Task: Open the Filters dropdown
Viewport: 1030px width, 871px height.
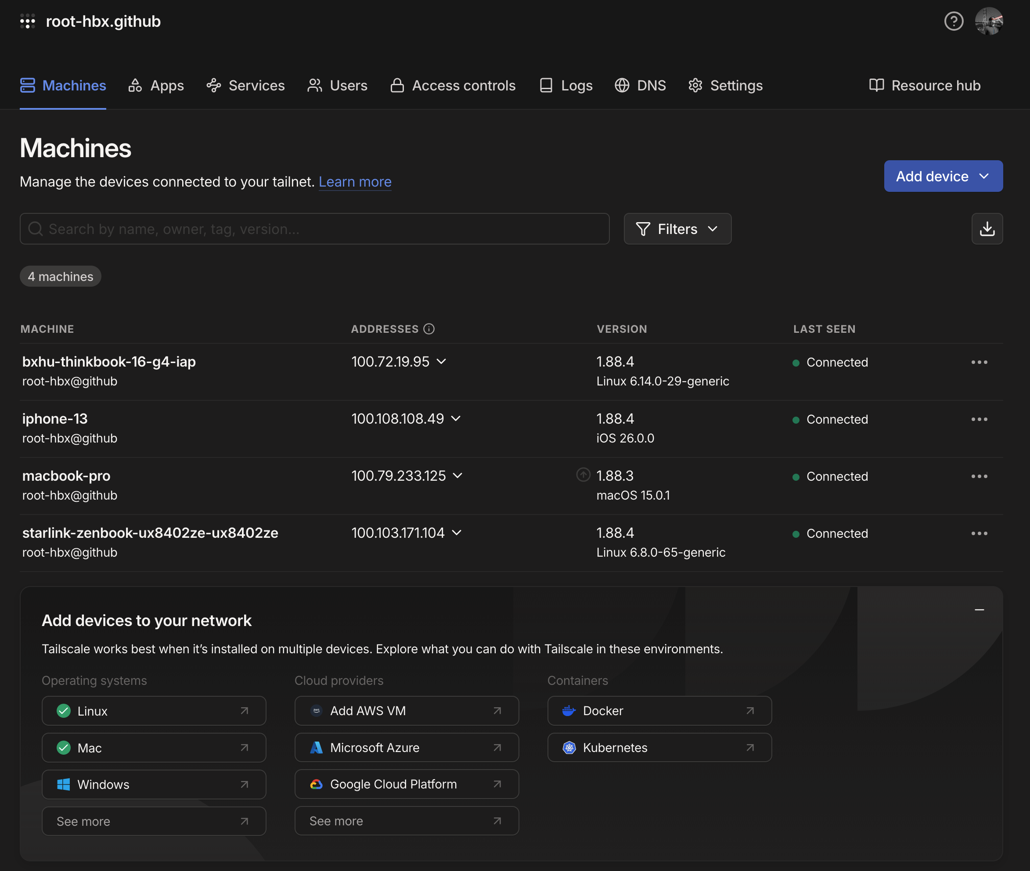Action: (677, 229)
